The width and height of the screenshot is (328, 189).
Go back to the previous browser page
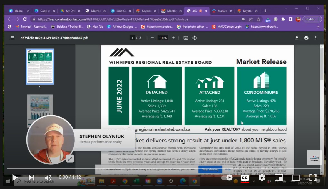point(10,19)
